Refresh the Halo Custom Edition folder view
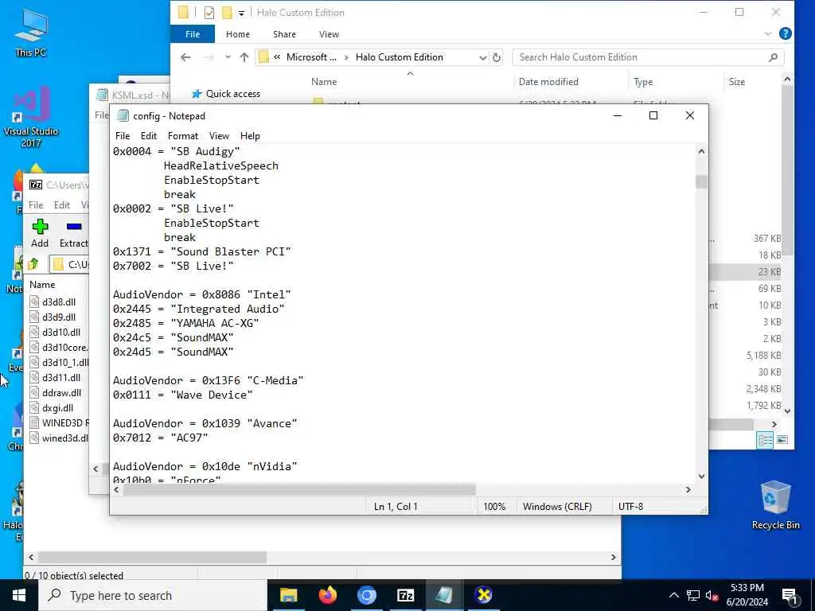Image resolution: width=815 pixels, height=611 pixels. [x=497, y=57]
